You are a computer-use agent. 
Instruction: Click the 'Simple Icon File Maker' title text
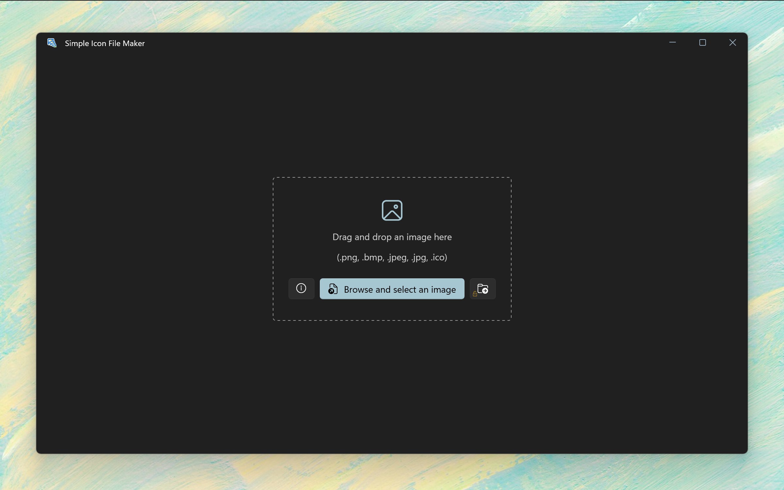click(x=105, y=43)
